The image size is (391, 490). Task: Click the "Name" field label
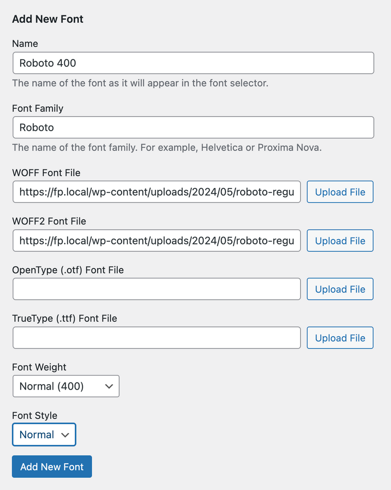25,44
